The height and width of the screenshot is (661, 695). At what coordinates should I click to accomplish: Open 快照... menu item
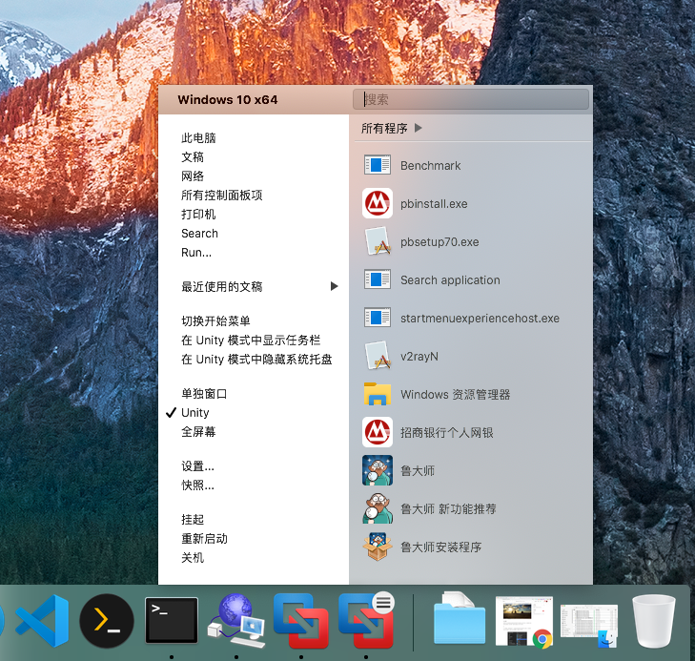197,485
